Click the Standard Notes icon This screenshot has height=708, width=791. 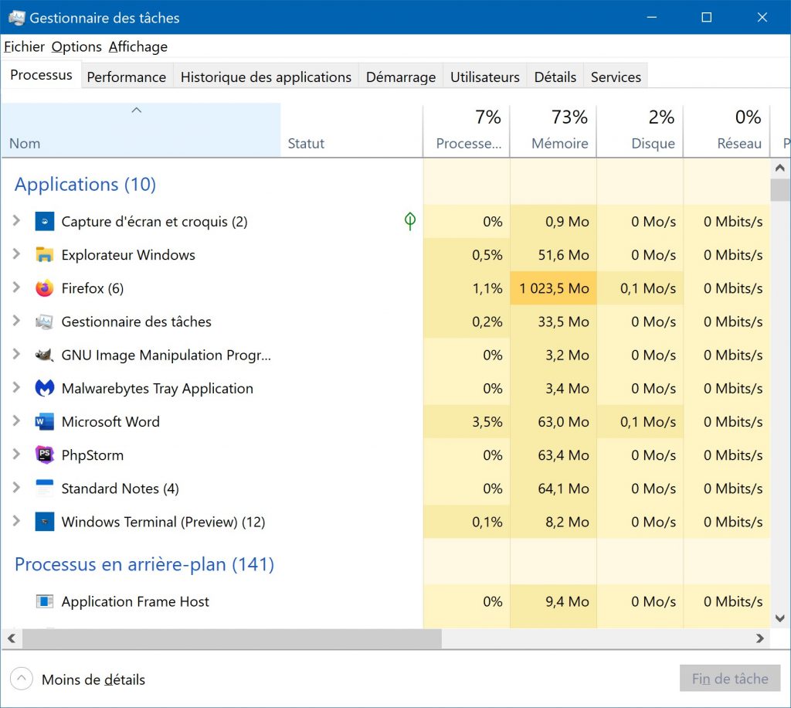click(45, 488)
